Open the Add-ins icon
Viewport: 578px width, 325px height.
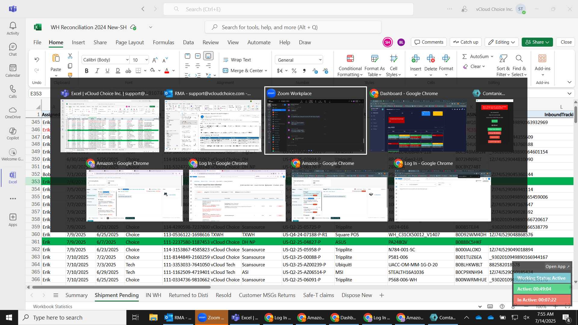(x=542, y=58)
